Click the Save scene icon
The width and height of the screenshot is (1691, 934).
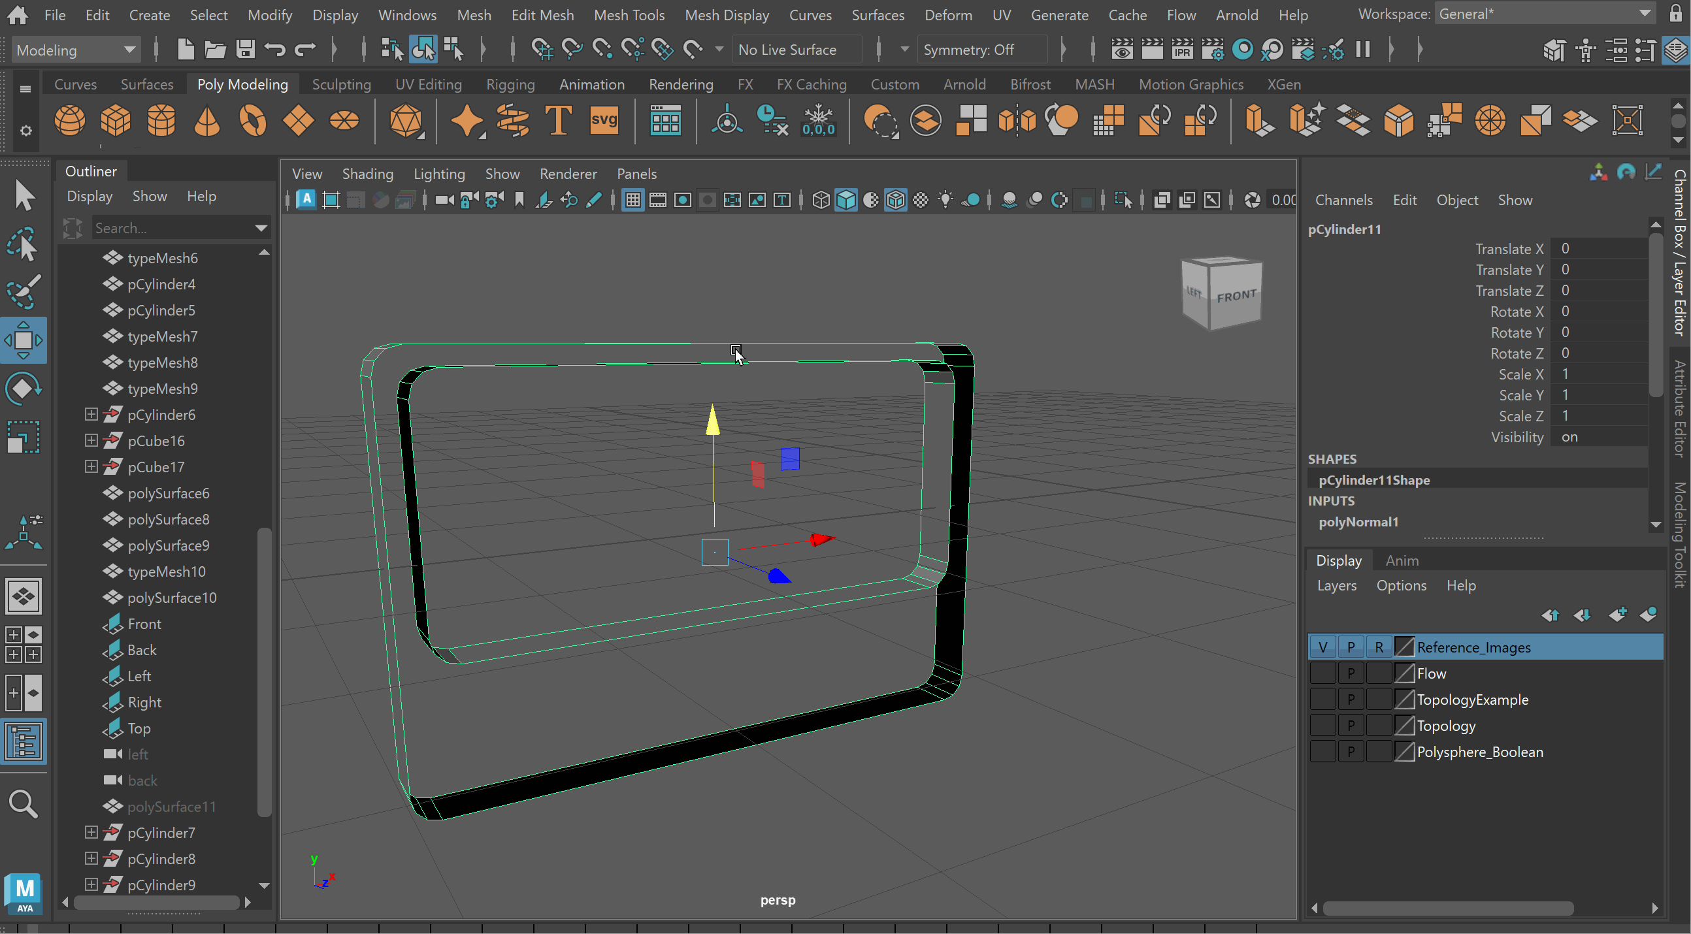pos(245,50)
